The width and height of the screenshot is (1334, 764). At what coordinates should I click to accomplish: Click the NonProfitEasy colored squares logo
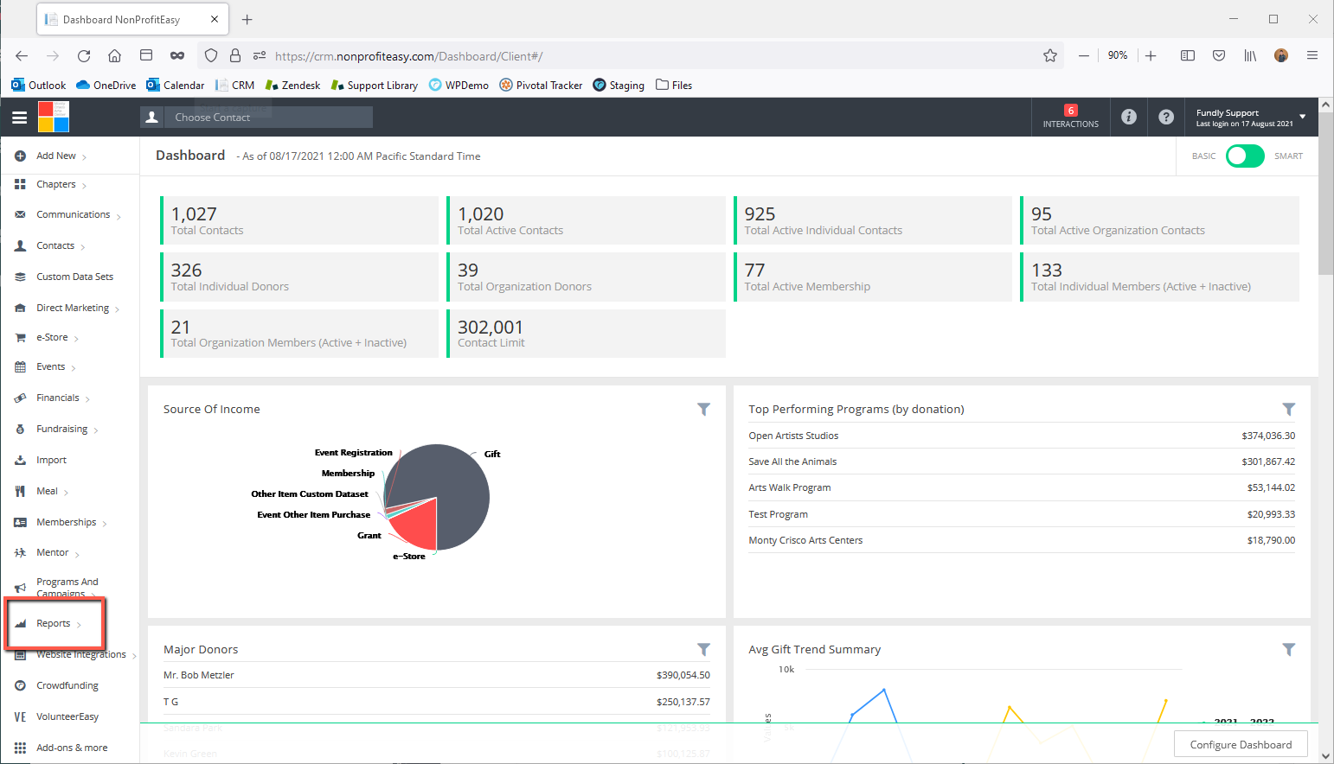pos(54,117)
